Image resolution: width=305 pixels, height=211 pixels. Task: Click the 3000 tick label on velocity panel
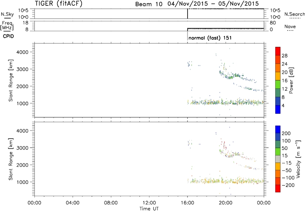[22, 148]
